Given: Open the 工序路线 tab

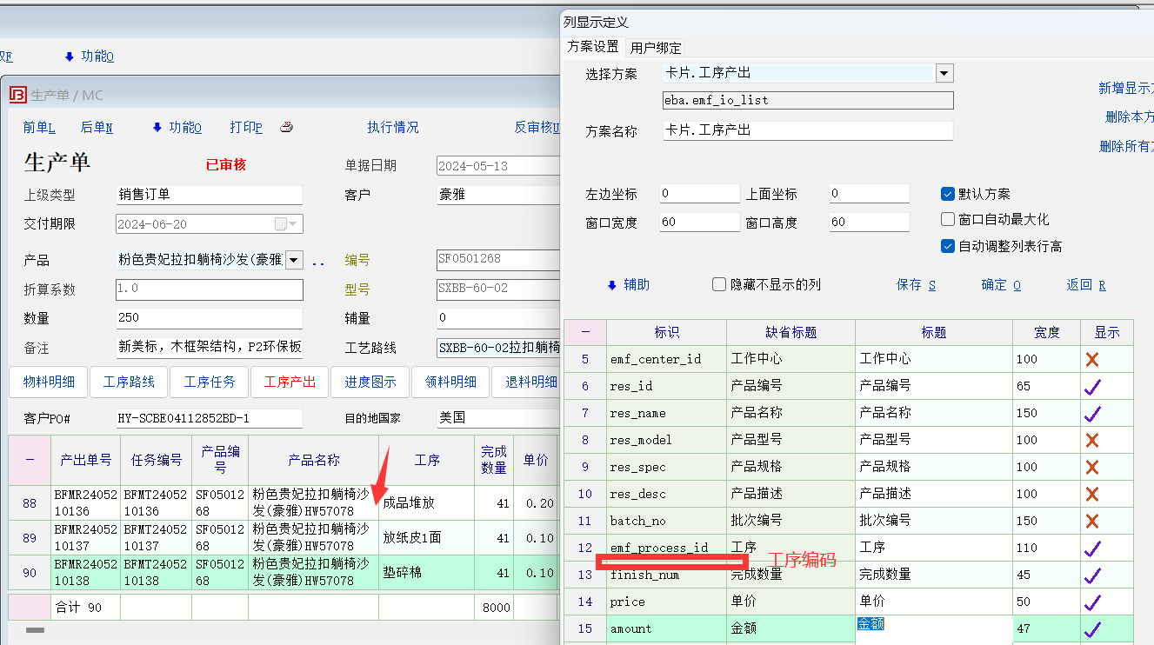Looking at the screenshot, I should pos(129,382).
